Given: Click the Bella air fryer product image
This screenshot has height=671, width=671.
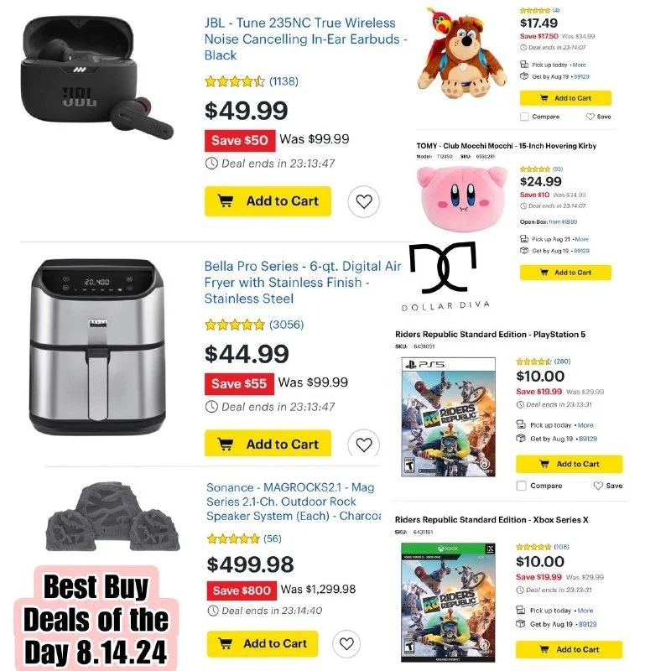Looking at the screenshot, I should 97,346.
